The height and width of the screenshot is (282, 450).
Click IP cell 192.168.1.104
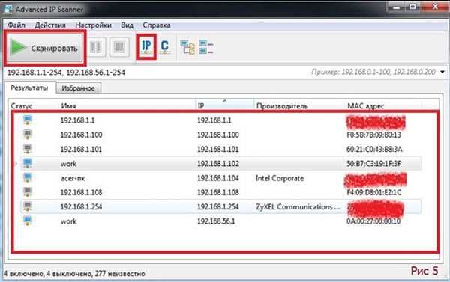pyautogui.click(x=218, y=178)
